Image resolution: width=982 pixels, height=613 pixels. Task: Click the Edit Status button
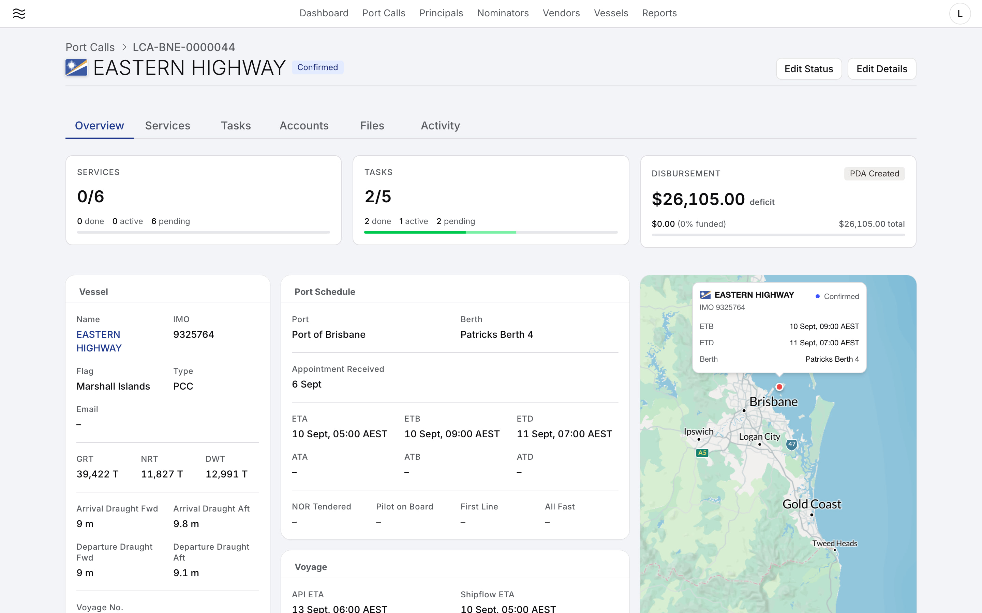[x=809, y=69]
